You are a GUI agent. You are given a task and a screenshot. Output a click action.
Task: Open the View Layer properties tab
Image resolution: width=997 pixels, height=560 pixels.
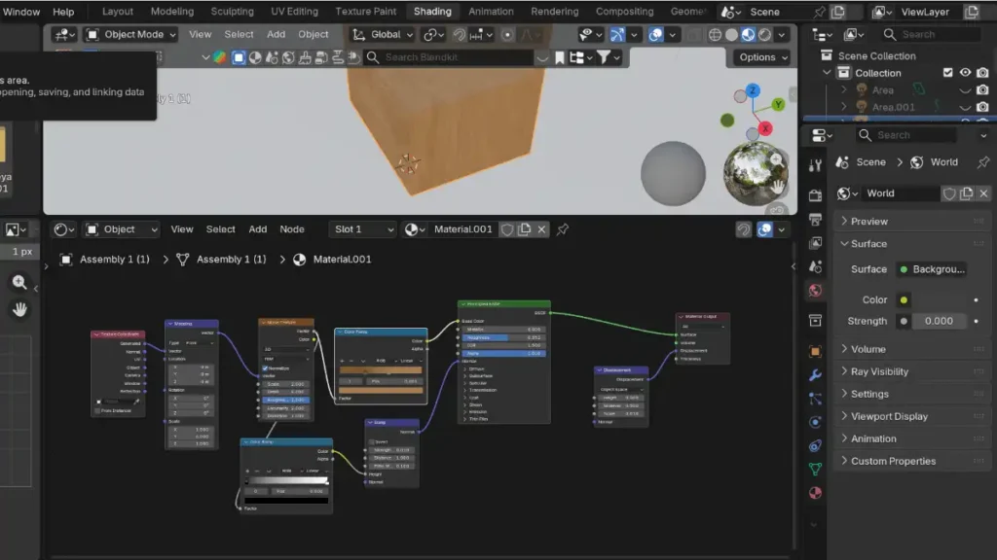pyautogui.click(x=815, y=243)
